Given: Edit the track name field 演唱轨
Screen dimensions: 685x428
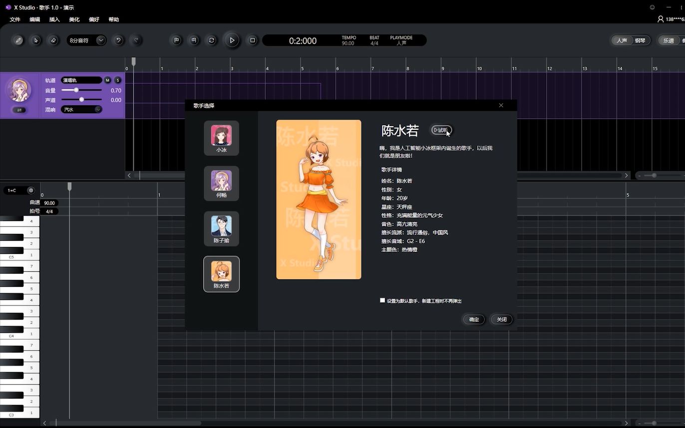Looking at the screenshot, I should [x=81, y=80].
